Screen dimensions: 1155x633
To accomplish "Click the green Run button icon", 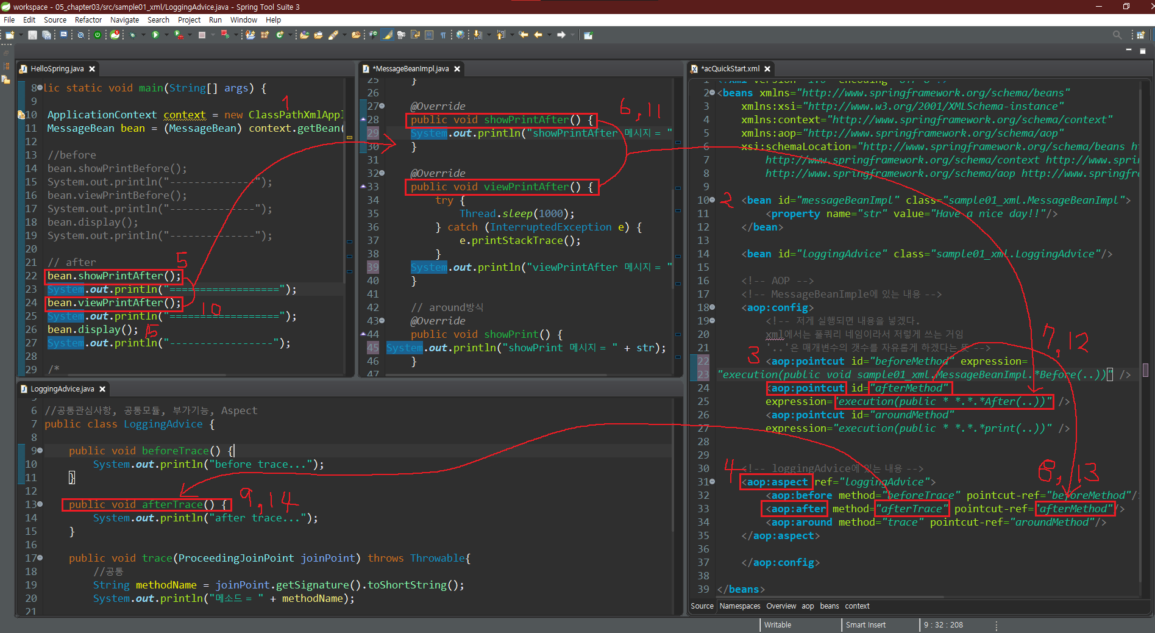I will click(155, 35).
